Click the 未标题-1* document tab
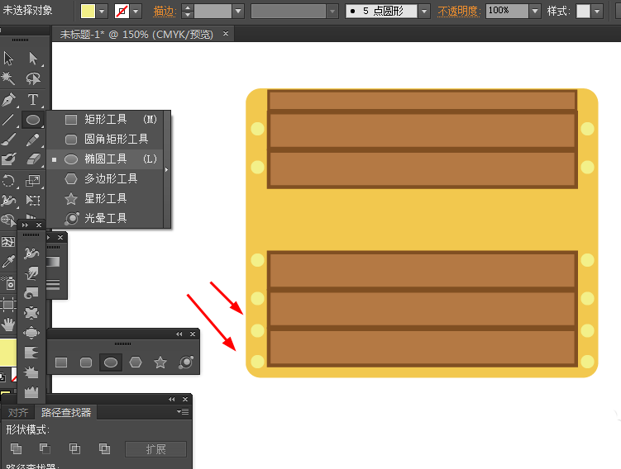Image resolution: width=621 pixels, height=469 pixels. pyautogui.click(x=136, y=35)
